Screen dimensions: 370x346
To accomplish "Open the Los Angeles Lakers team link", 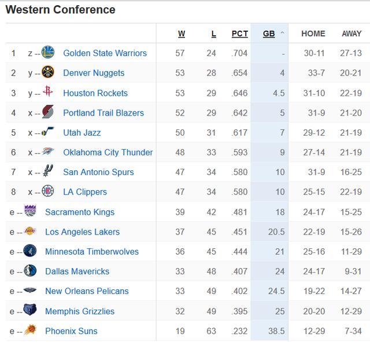I will pyautogui.click(x=82, y=232).
